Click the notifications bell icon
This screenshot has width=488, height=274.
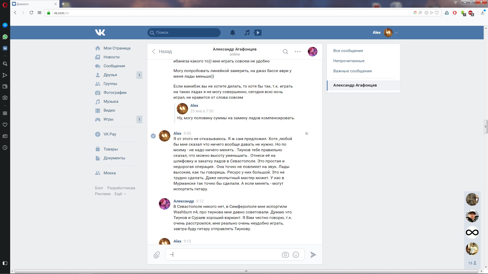coord(233,32)
